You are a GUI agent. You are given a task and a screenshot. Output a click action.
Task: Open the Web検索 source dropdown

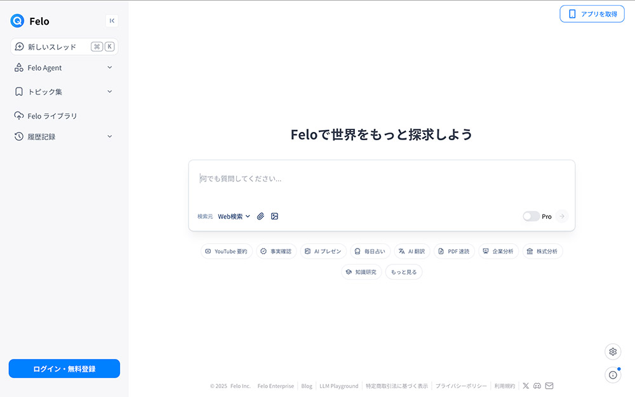234,216
